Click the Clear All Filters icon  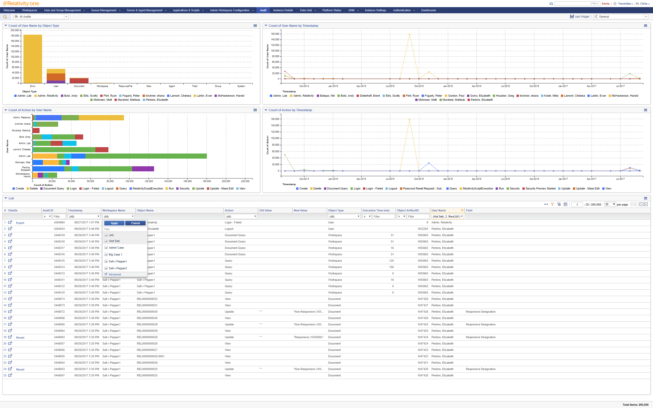[x=559, y=204]
